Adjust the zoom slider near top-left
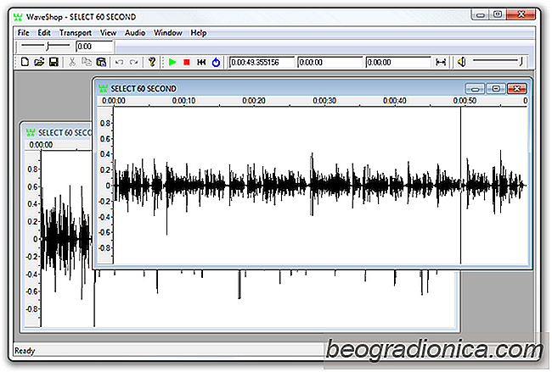Viewport: 552px width, 372px height. click(x=45, y=46)
